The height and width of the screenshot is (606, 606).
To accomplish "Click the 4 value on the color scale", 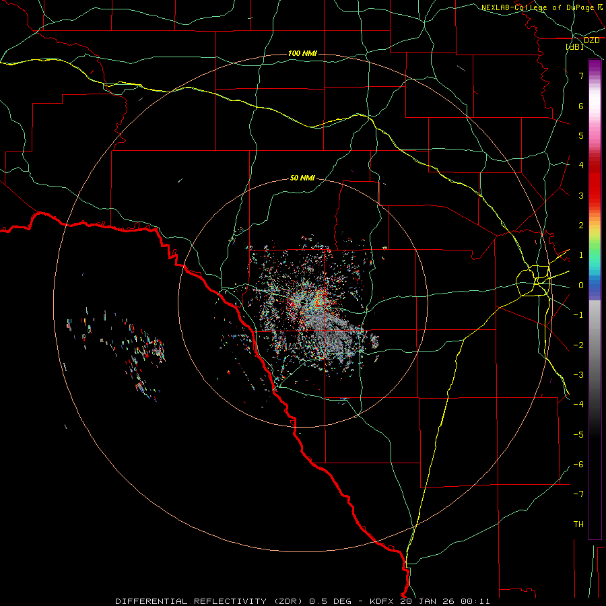I will 581,166.
